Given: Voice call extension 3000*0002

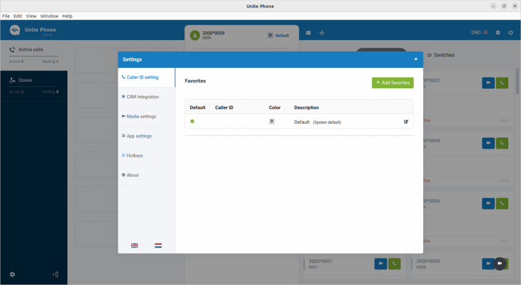Looking at the screenshot, I should point(502,83).
